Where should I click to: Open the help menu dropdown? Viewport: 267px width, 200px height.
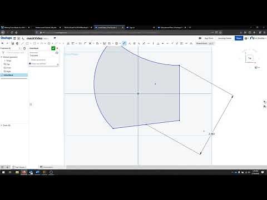(246, 38)
